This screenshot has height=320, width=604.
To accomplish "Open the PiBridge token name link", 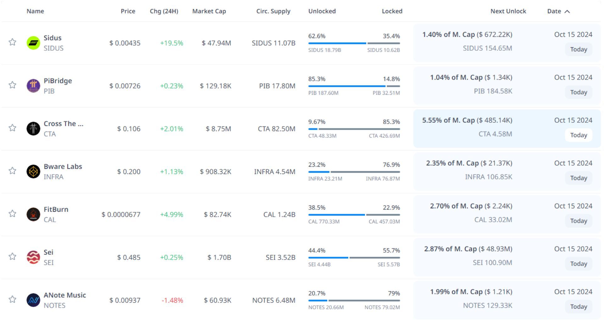I will click(58, 81).
